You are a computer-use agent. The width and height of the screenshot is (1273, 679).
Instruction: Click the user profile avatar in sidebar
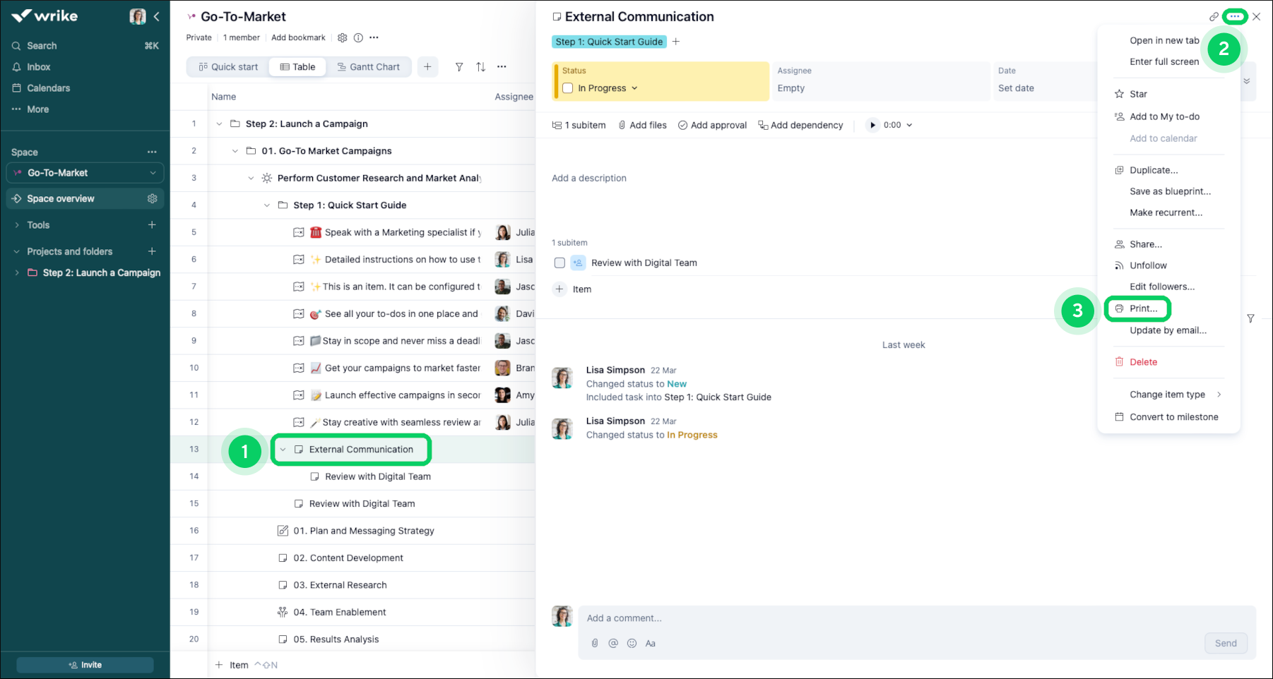tap(138, 16)
